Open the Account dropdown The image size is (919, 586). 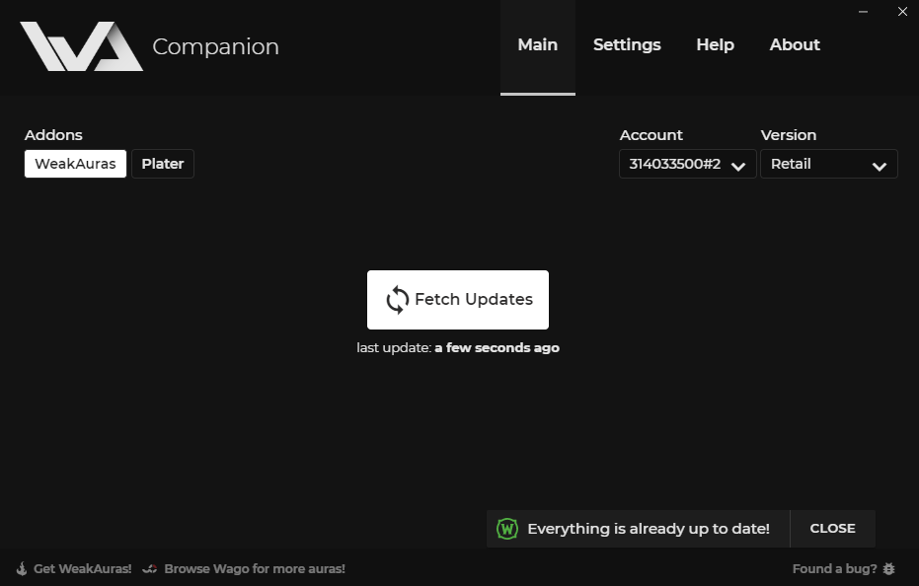tap(686, 164)
